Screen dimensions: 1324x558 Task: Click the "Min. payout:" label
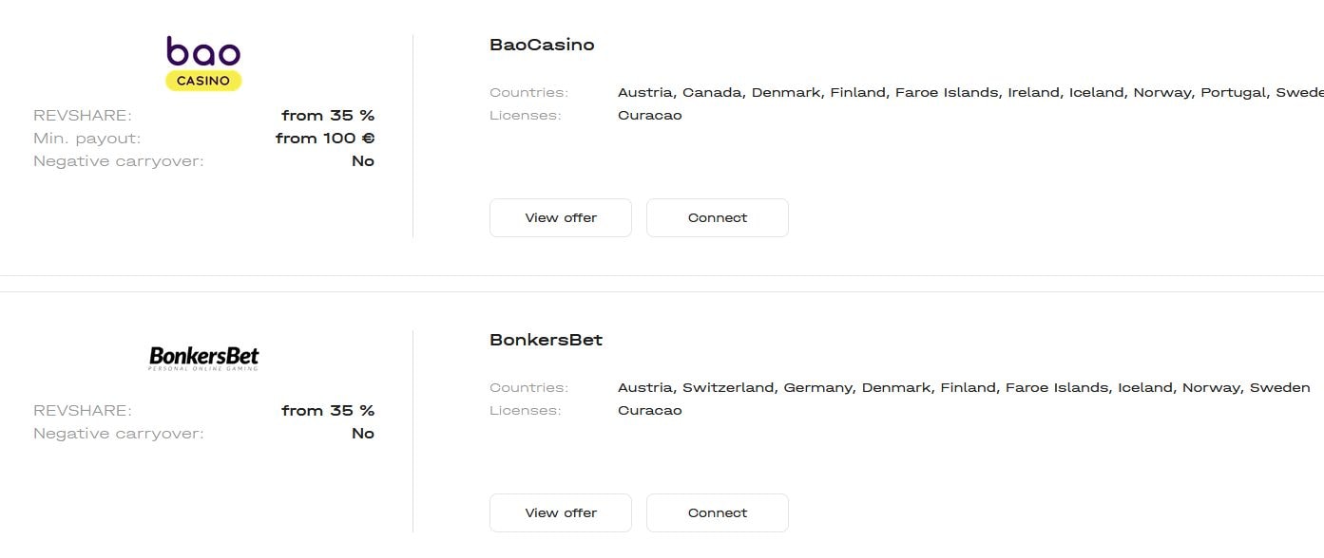pos(86,138)
